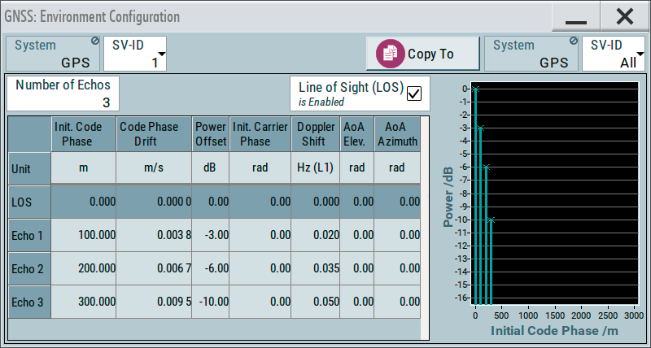Screen dimensions: 651x348
Task: Open the left SV-ID dropdown showing 1
Action: click(136, 54)
